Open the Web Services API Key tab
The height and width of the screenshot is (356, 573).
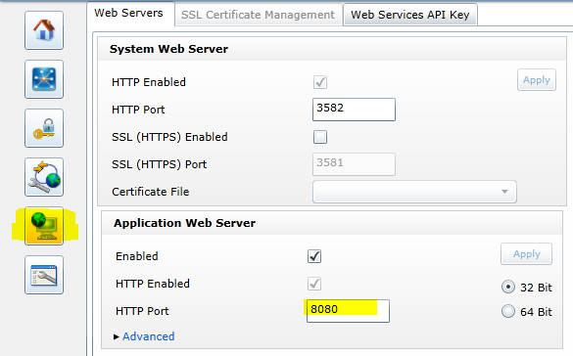point(410,15)
